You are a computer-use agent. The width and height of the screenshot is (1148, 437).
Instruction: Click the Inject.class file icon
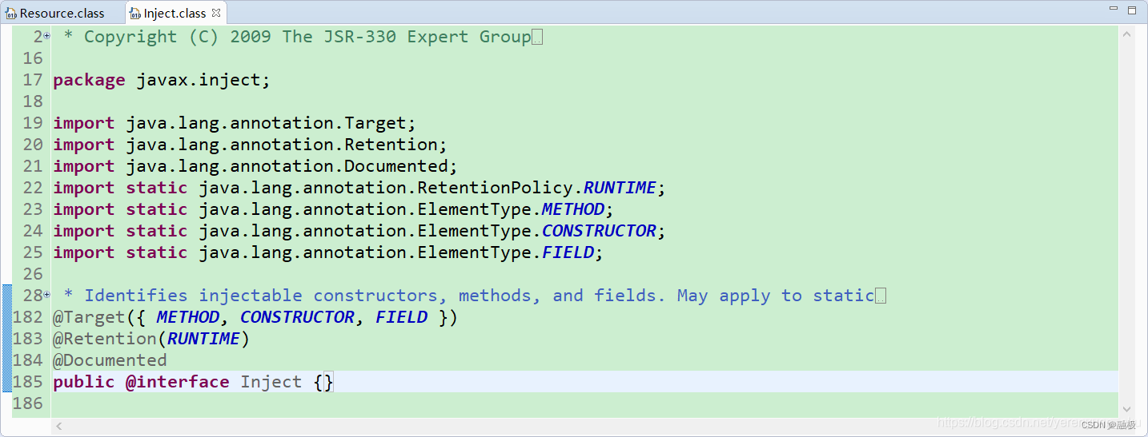point(136,14)
